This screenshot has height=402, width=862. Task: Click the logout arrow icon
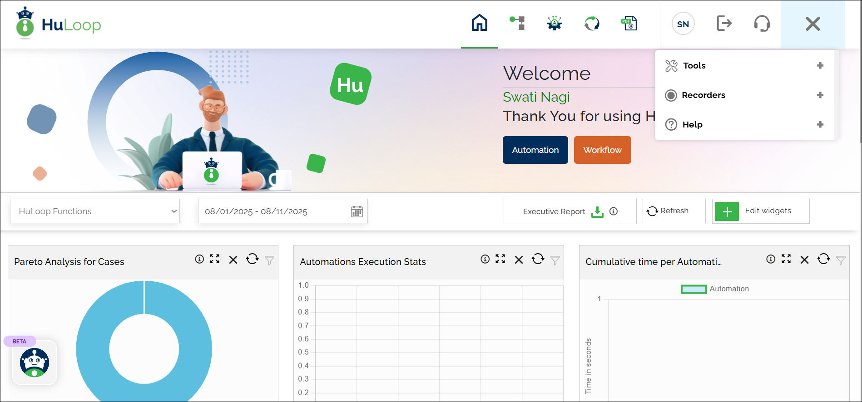(x=724, y=23)
